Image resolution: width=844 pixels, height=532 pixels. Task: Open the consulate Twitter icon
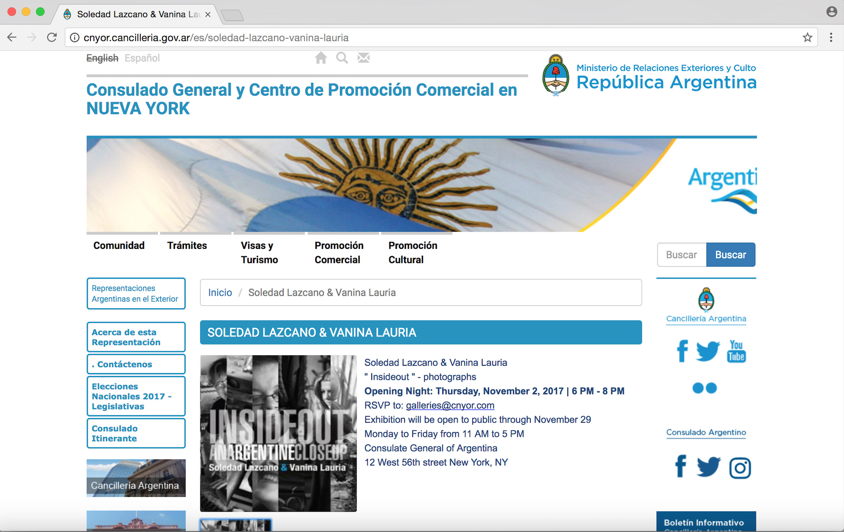click(708, 467)
